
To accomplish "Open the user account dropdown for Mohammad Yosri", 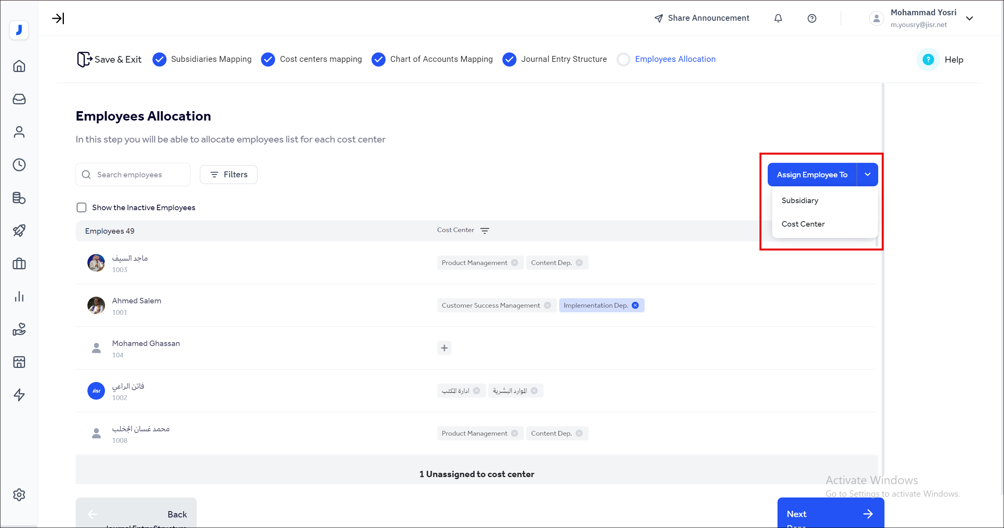I will [969, 18].
